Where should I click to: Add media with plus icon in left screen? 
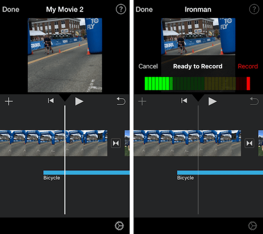click(x=9, y=101)
